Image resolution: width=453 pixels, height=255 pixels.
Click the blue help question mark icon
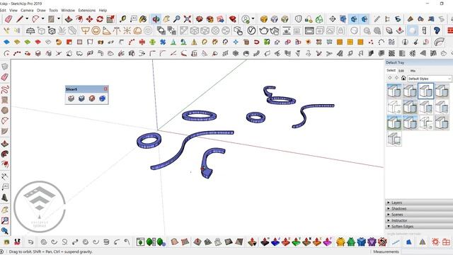pyautogui.click(x=437, y=30)
